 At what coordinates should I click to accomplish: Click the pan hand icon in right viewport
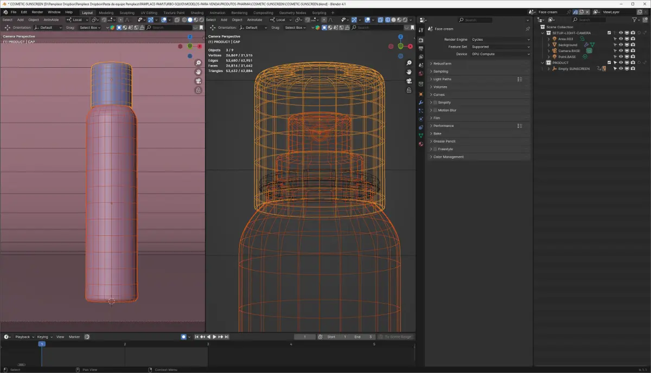click(x=409, y=72)
